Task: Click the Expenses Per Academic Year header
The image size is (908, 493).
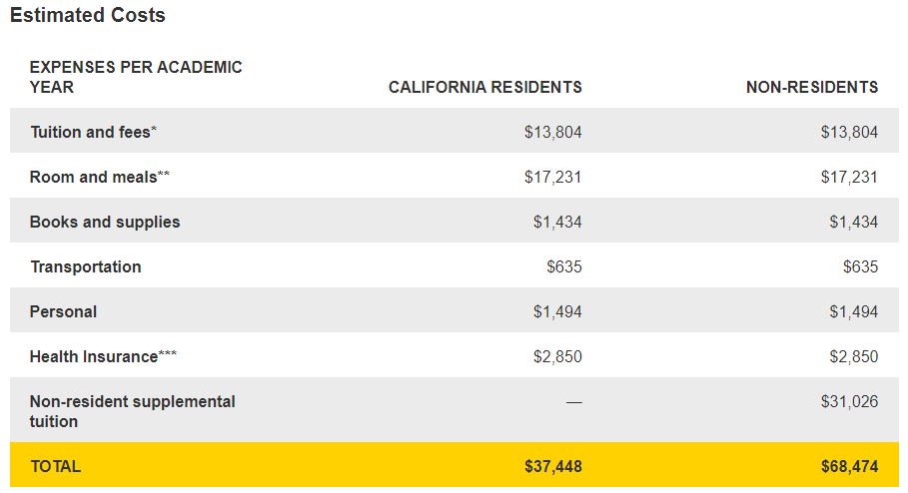Action: (x=136, y=77)
